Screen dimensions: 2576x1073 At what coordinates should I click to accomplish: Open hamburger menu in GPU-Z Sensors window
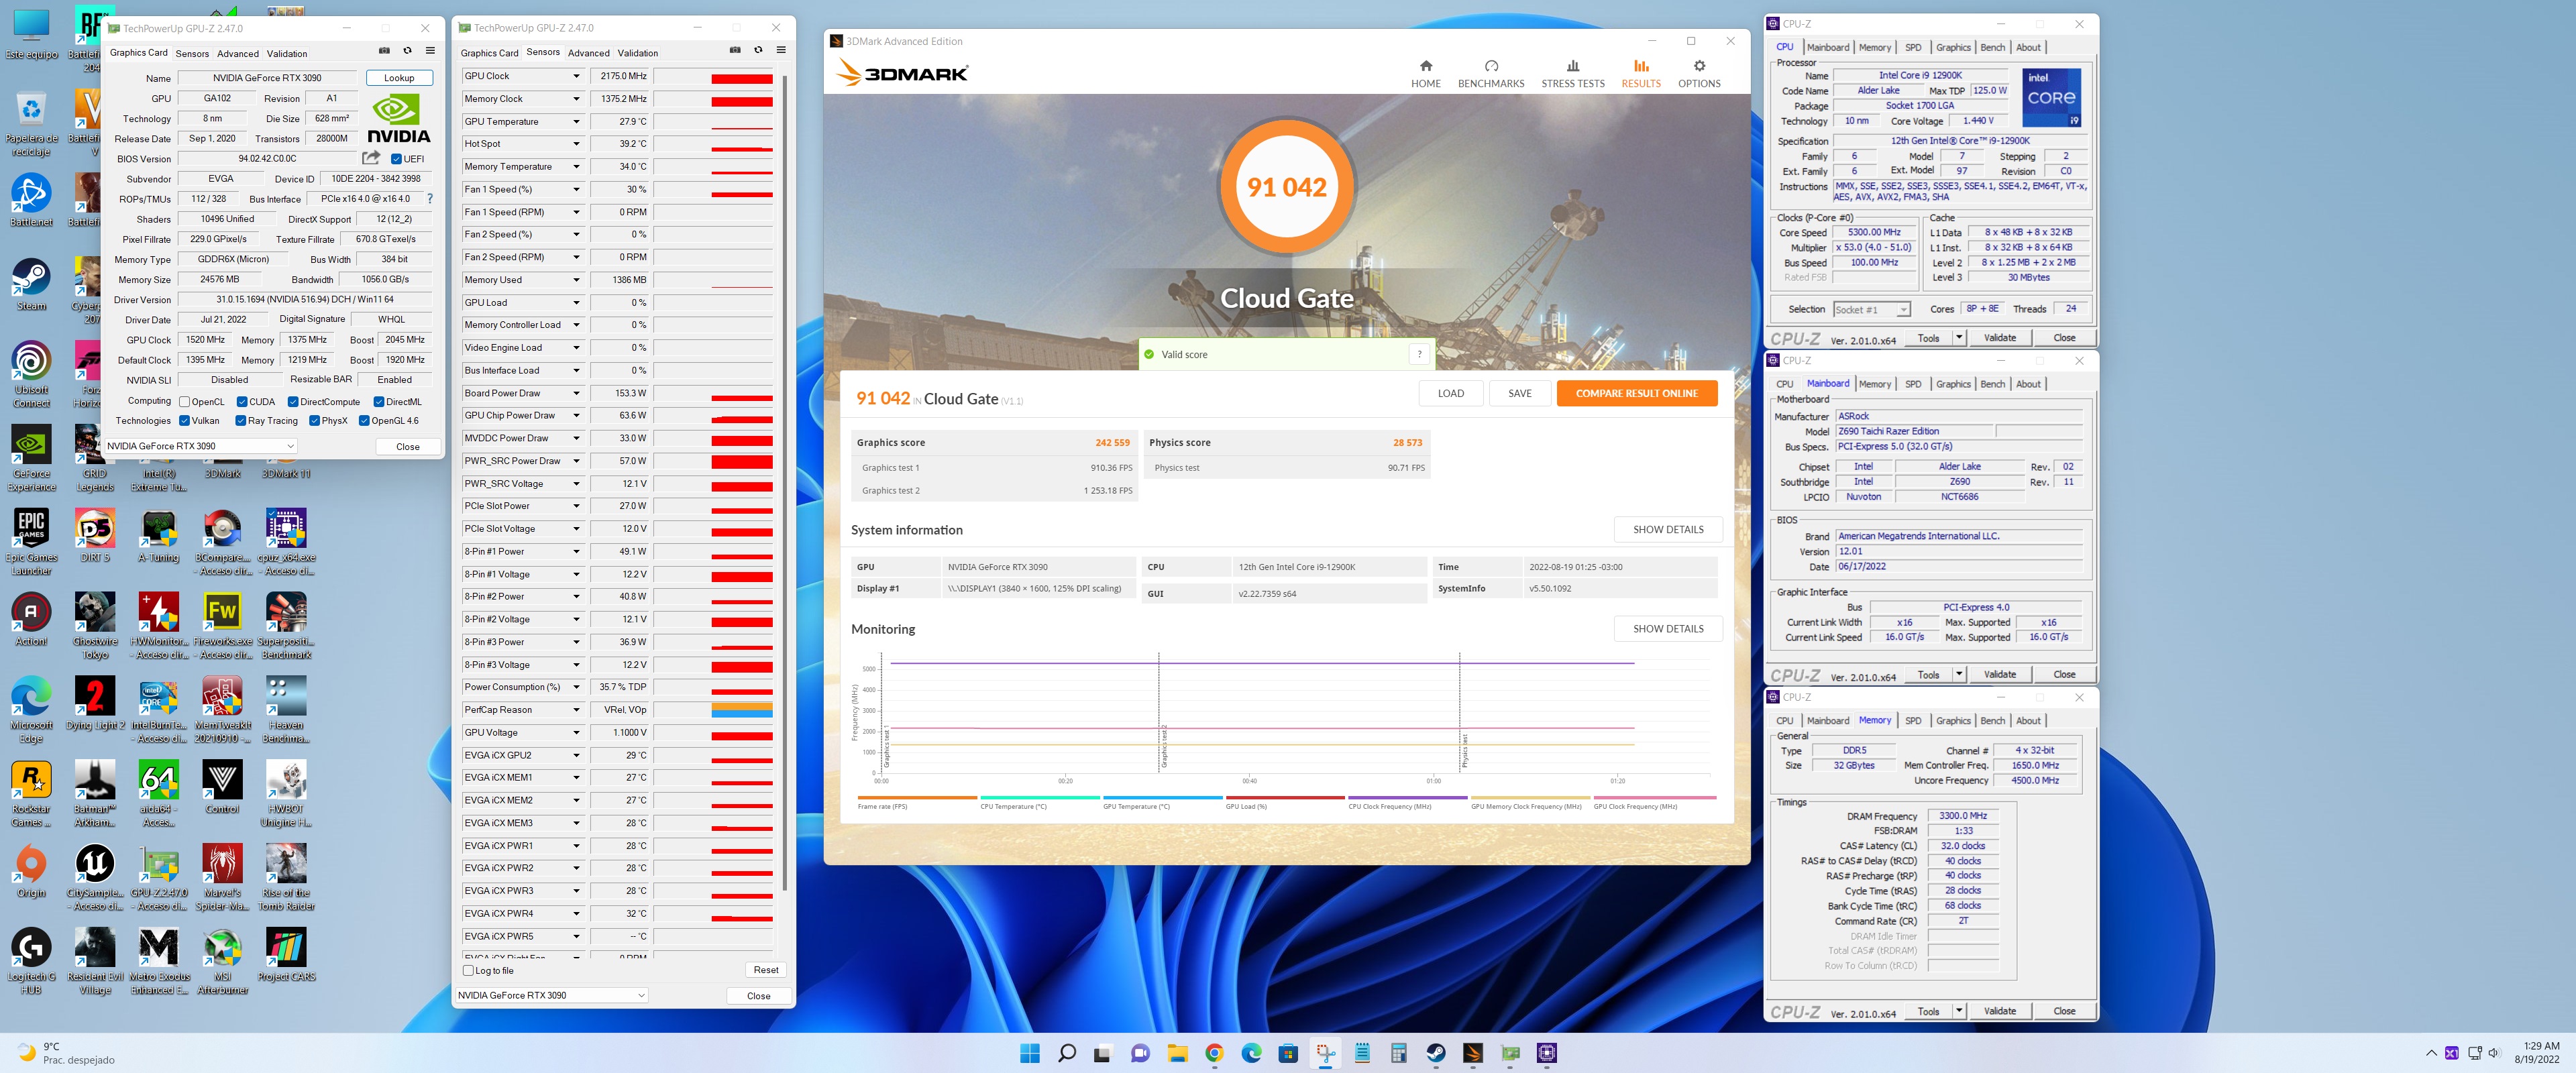(781, 50)
